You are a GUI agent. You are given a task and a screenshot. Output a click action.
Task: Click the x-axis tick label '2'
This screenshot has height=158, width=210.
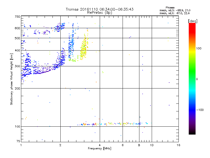tap(60, 145)
